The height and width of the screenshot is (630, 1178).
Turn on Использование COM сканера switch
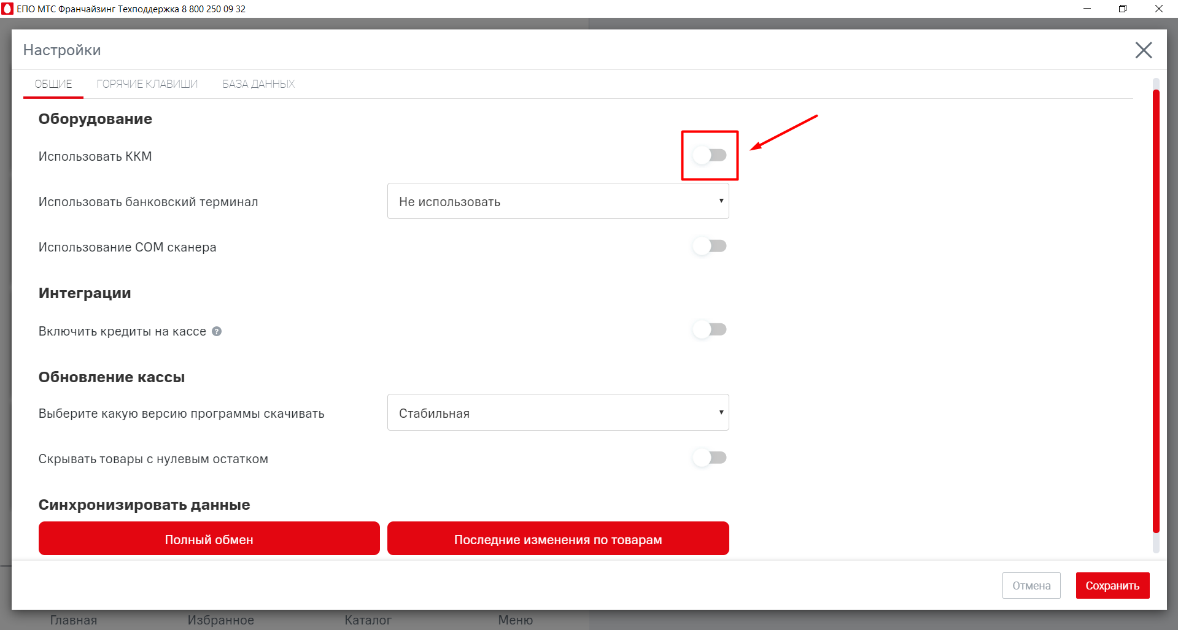710,246
